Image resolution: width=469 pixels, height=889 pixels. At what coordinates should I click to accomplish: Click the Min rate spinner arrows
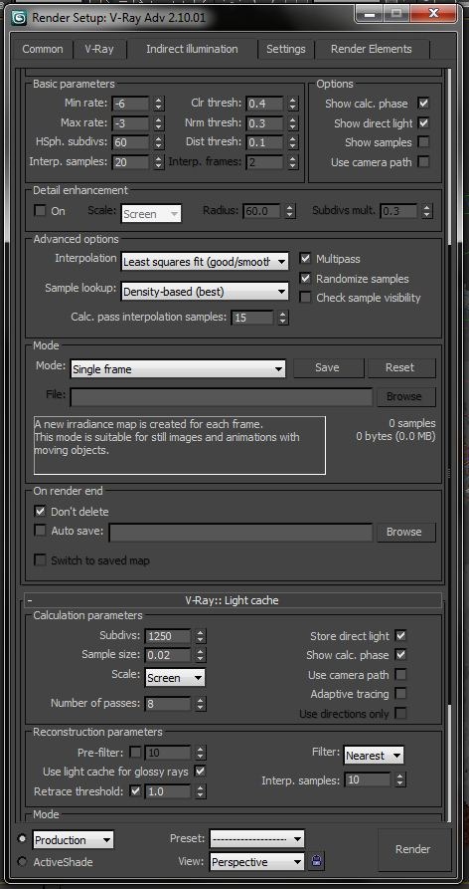(159, 104)
